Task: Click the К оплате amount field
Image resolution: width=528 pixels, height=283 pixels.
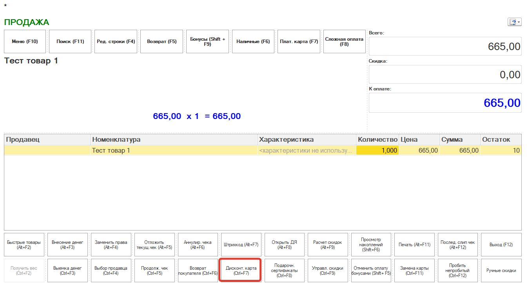Action: click(445, 103)
